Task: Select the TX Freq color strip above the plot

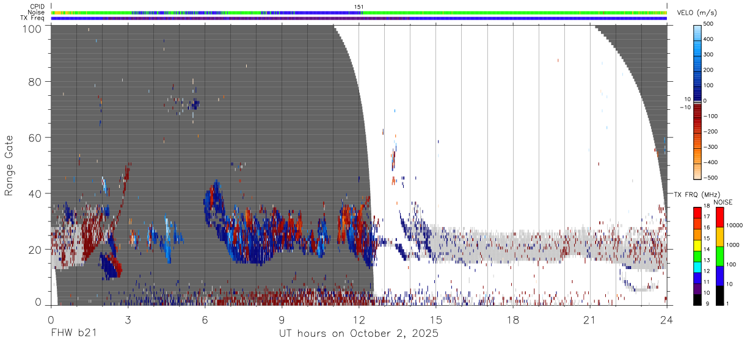Action: point(359,18)
